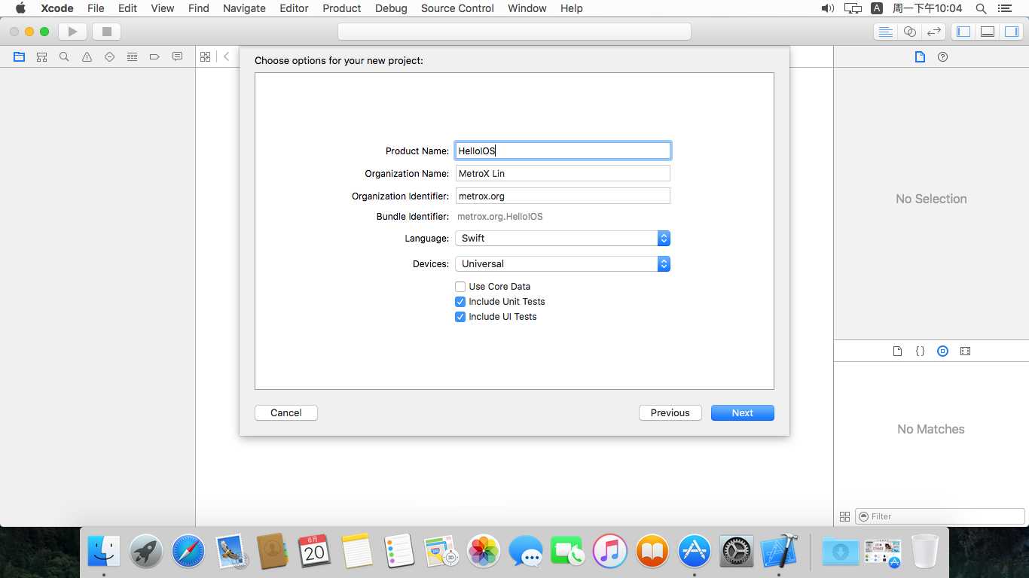This screenshot has height=578, width=1029.
Task: Click the Previous button
Action: click(x=670, y=413)
